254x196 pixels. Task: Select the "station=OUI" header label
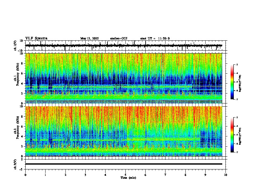tap(119, 38)
